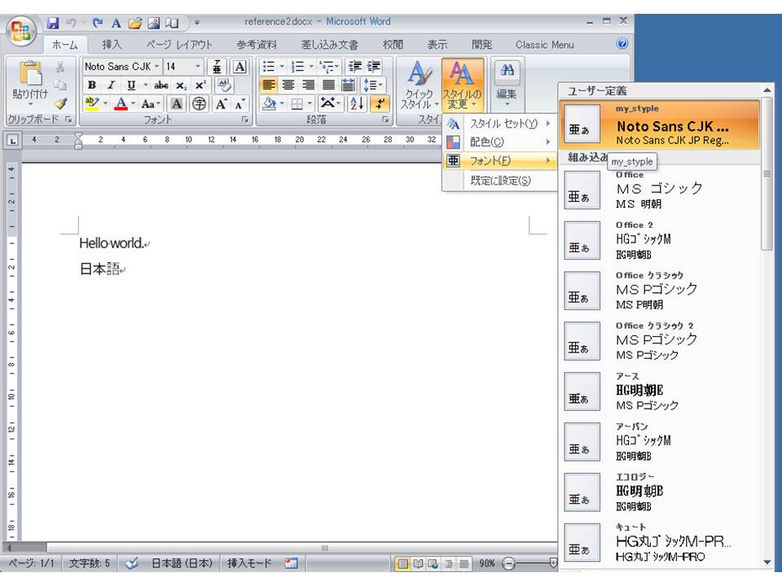
Task: Click the 挿入モード status bar button
Action: [249, 563]
